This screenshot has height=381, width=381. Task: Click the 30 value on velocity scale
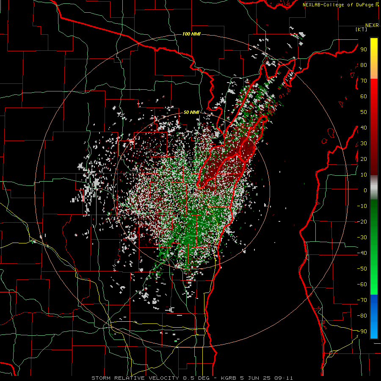pos(364,144)
